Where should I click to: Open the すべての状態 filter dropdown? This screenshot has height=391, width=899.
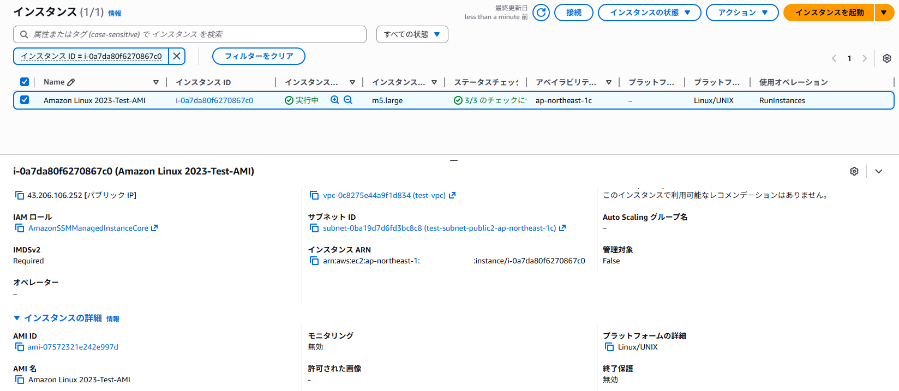pyautogui.click(x=412, y=34)
